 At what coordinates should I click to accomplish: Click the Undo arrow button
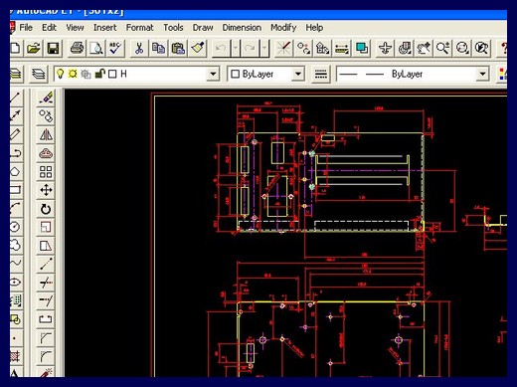pyautogui.click(x=221, y=49)
